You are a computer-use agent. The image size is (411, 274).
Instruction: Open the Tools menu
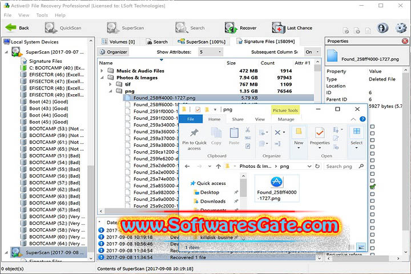coord(42,15)
